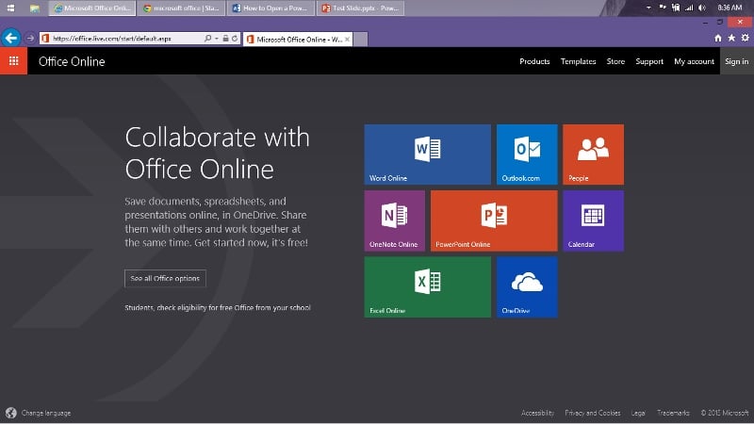Open the Products menu
The image size is (754, 424).
[x=534, y=61]
